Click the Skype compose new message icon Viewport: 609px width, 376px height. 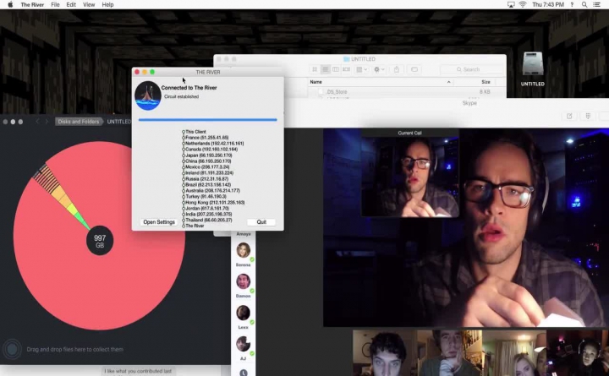coord(569,116)
